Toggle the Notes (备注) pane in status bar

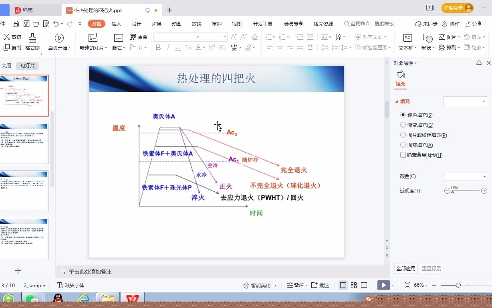[297, 285]
